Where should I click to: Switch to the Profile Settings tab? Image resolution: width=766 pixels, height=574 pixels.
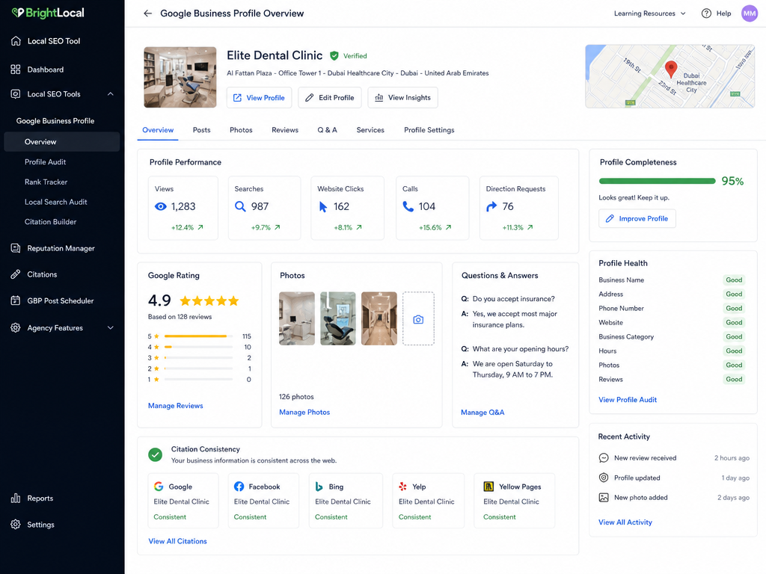[429, 130]
